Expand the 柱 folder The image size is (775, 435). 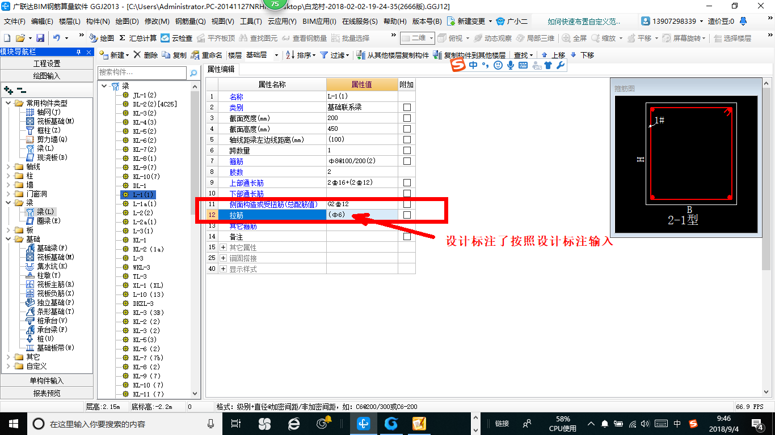tap(9, 176)
